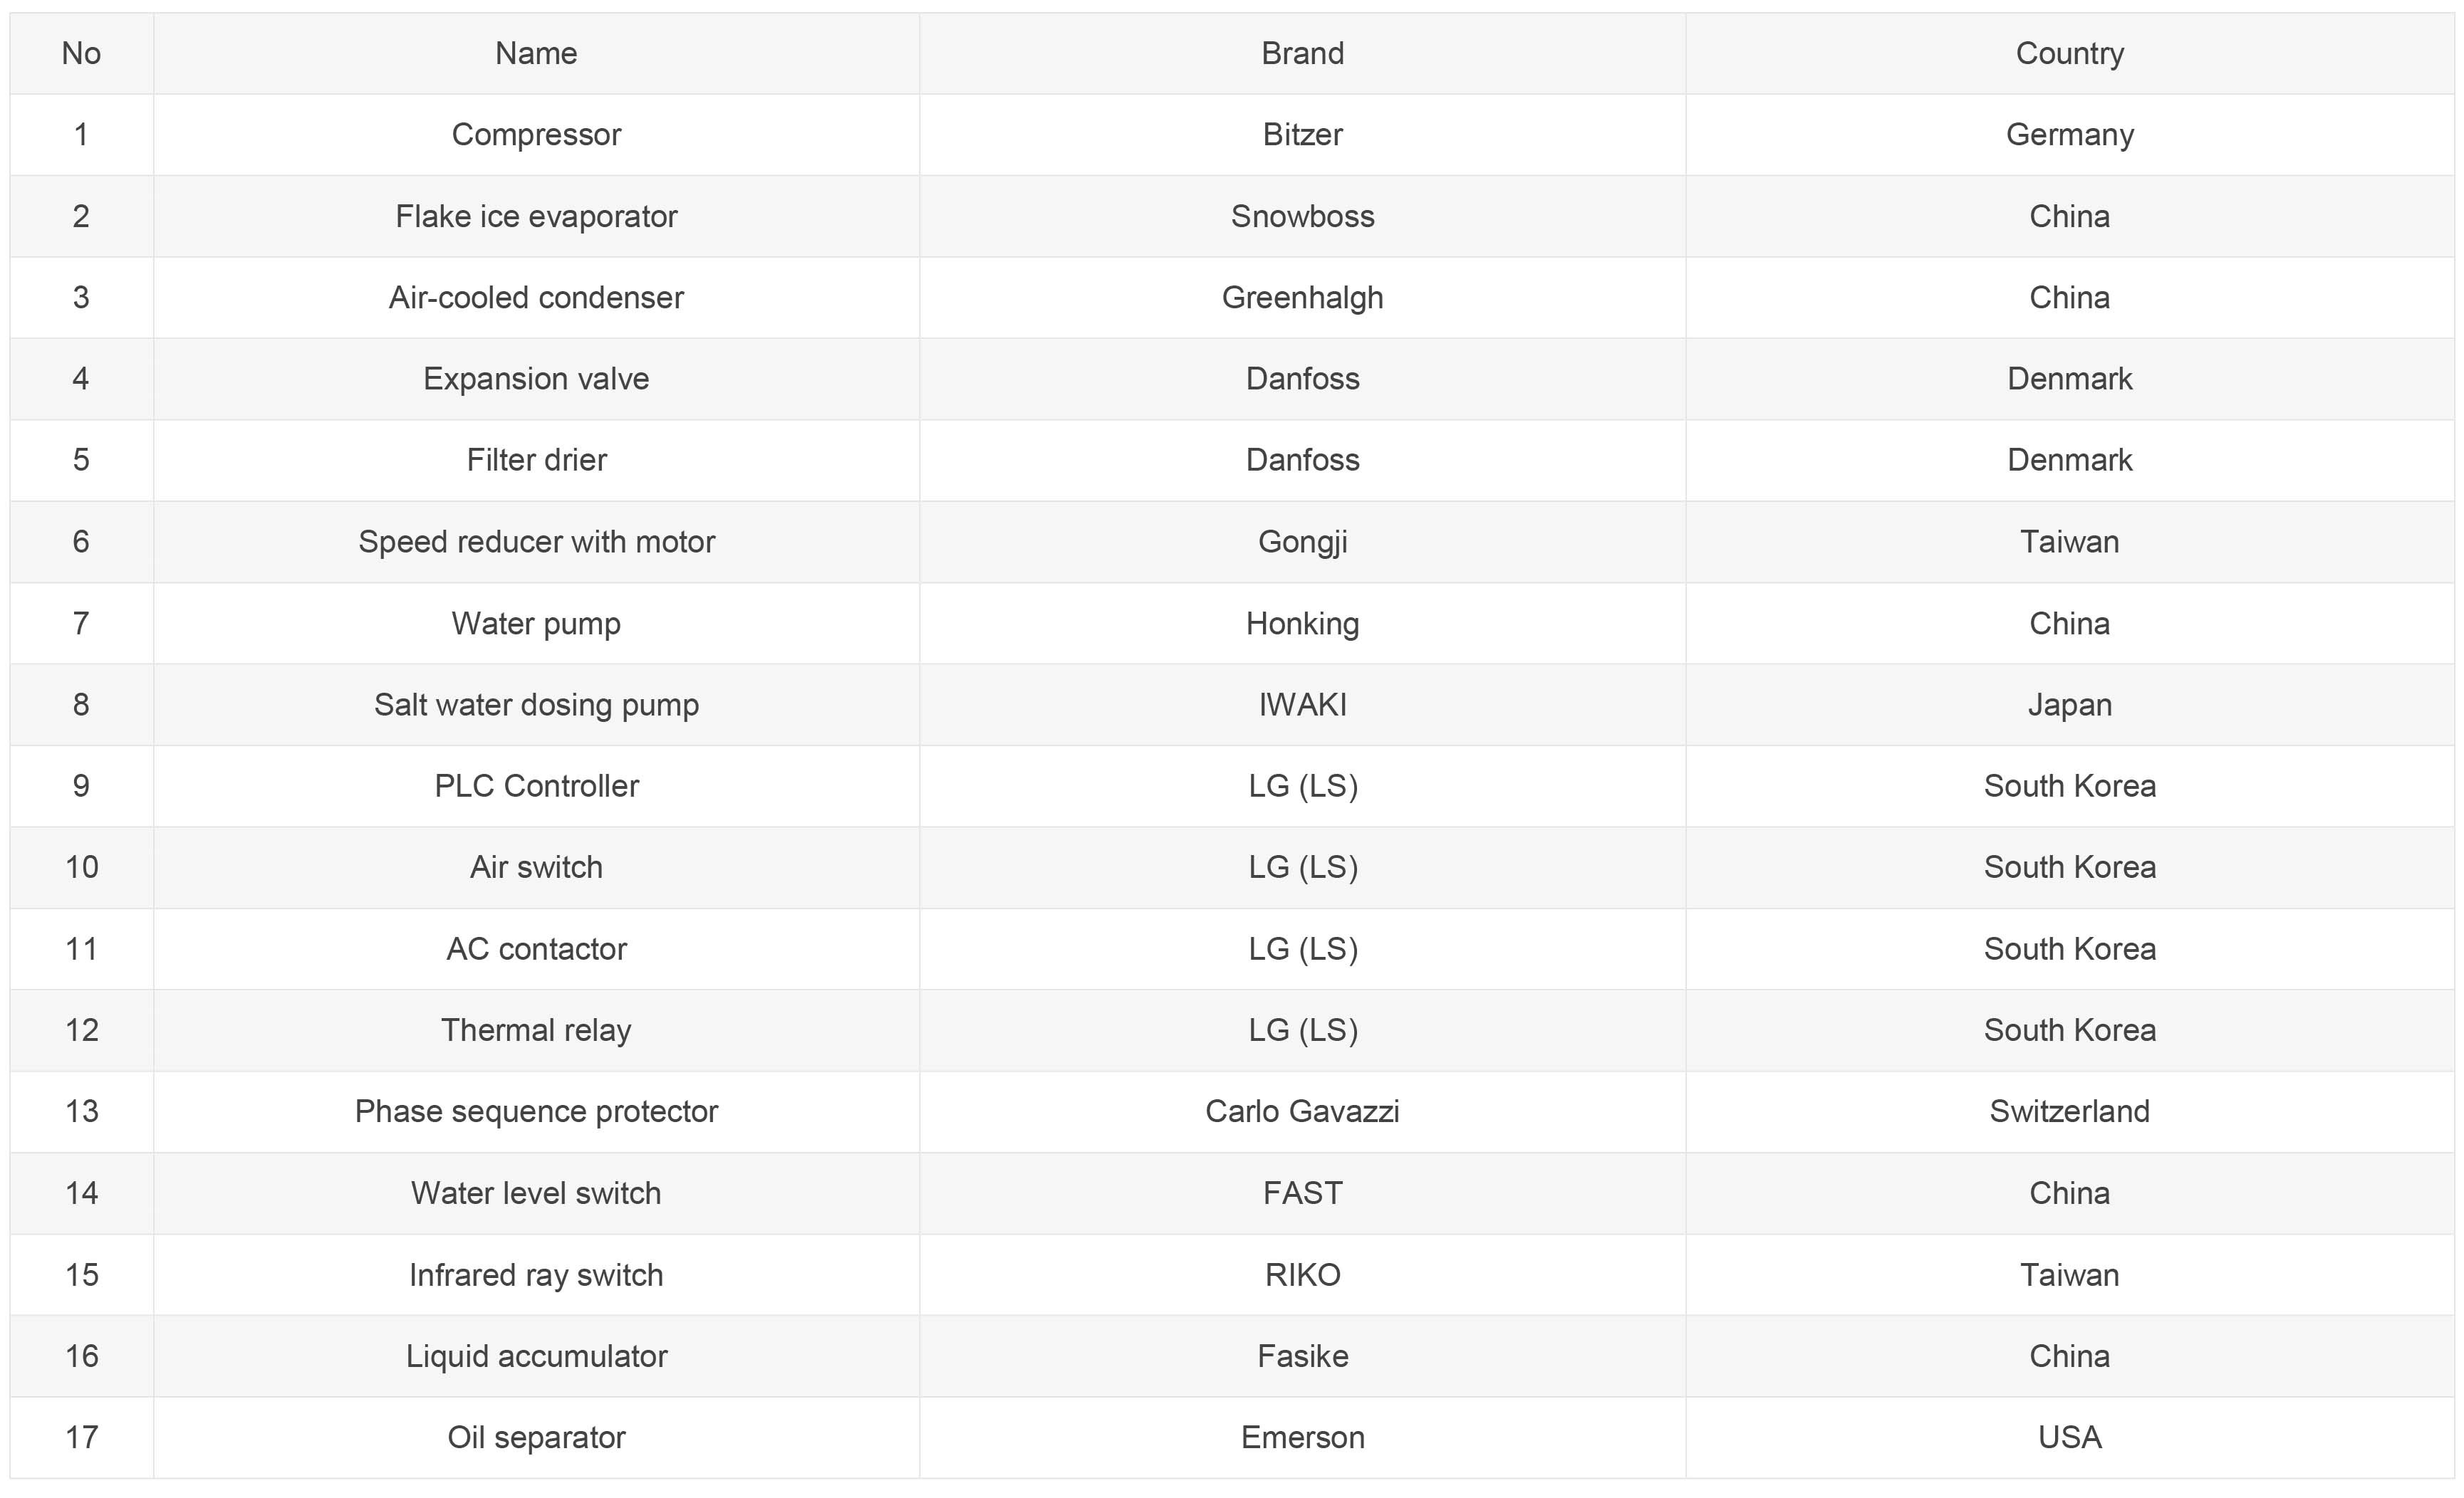Click the No column header
Viewport: 2464px width, 1498px height.
(x=81, y=53)
